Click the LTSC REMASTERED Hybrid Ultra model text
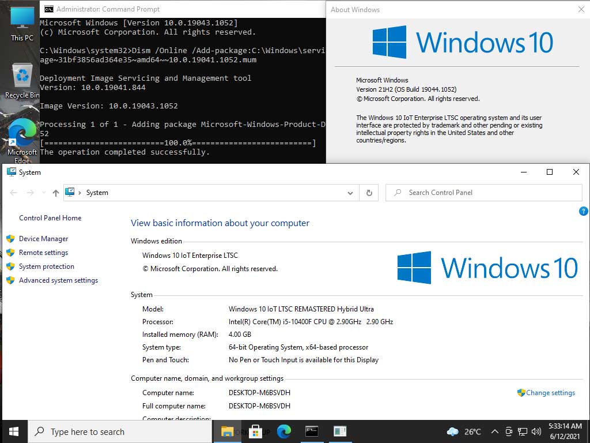This screenshot has width=590, height=443. pos(301,309)
